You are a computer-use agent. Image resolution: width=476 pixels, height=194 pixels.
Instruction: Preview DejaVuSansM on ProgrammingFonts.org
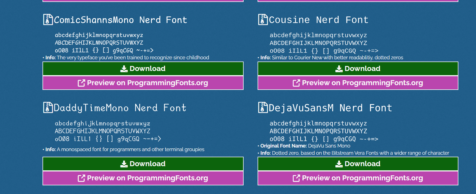(358, 178)
